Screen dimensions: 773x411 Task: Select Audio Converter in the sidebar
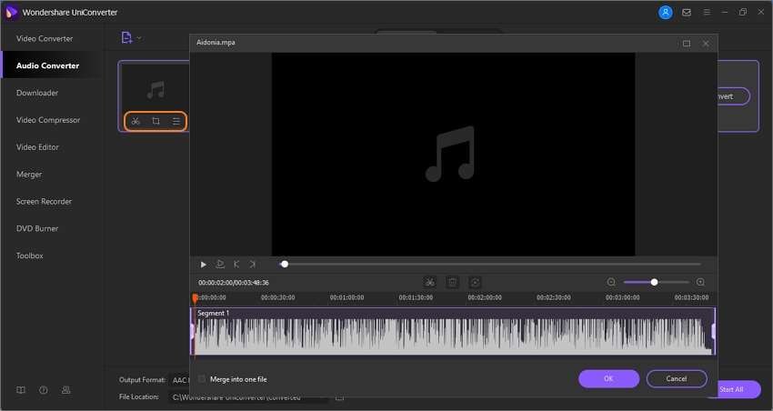[47, 65]
